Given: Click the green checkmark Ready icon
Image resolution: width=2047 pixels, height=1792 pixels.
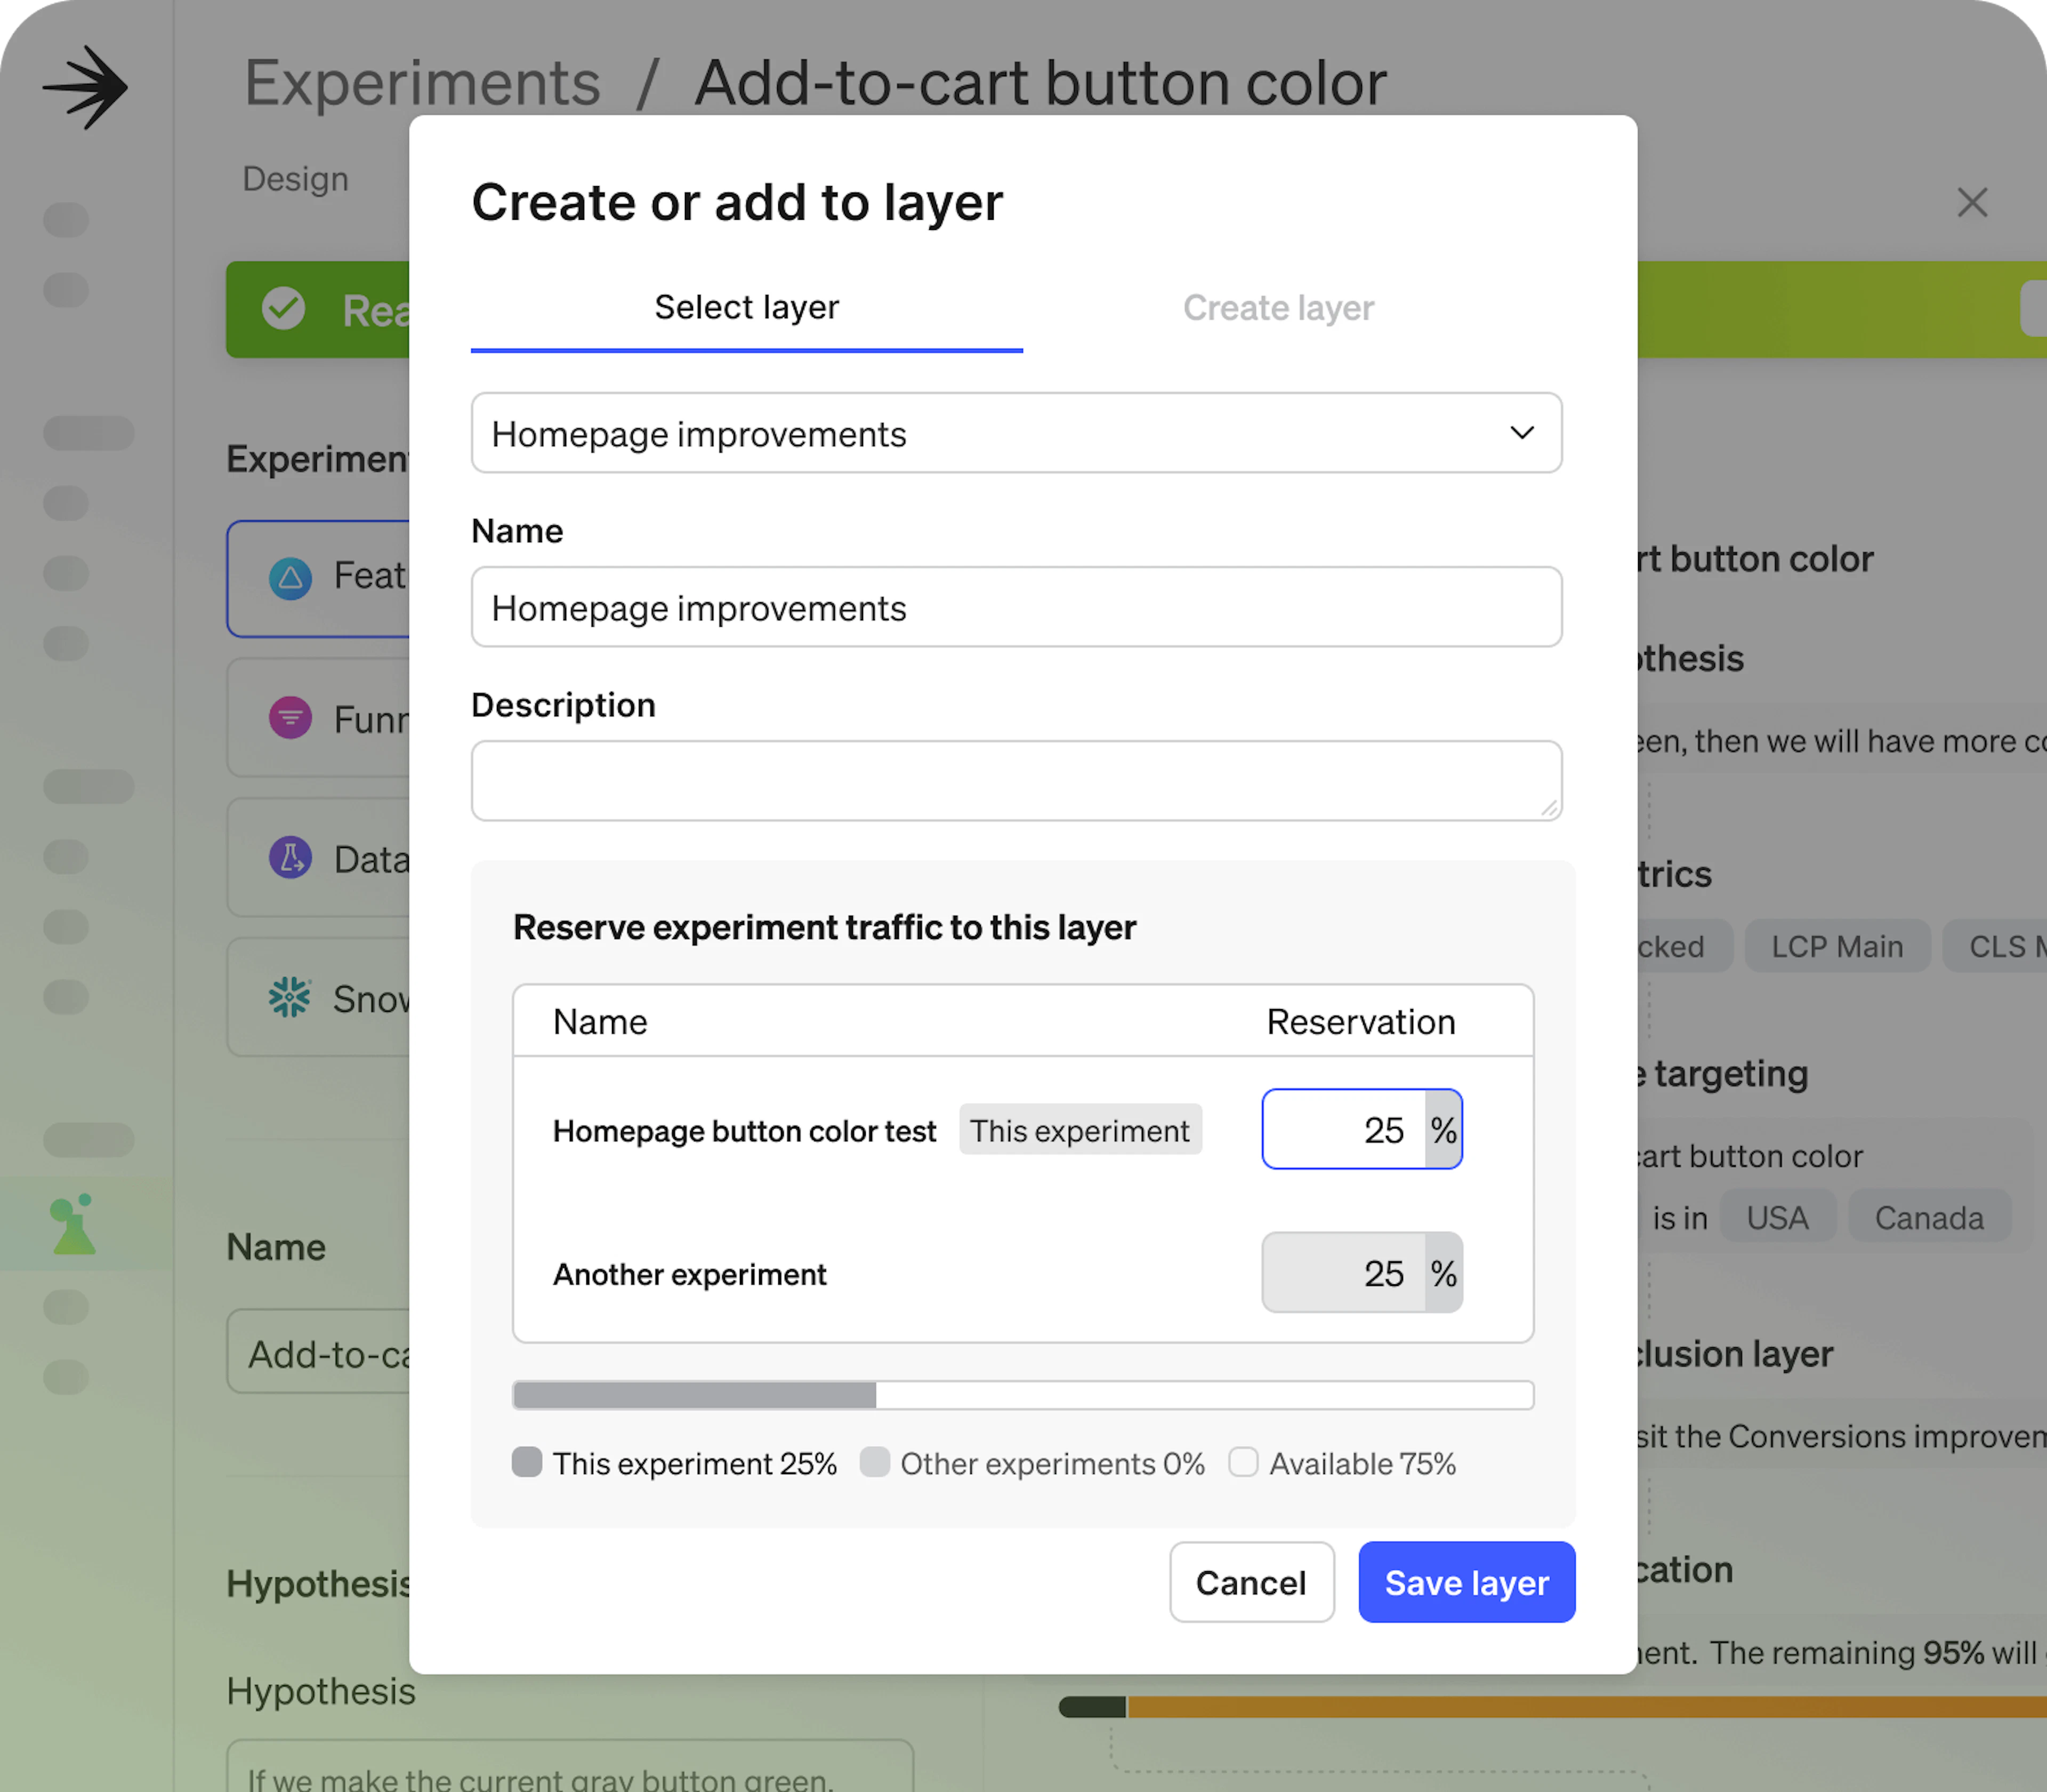Looking at the screenshot, I should click(284, 309).
